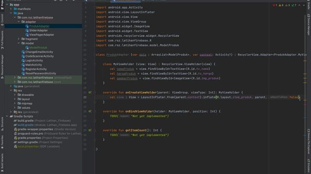Fold the MyViewHolder class via gutter marker
The width and height of the screenshot is (311, 174).
(x=95, y=64)
